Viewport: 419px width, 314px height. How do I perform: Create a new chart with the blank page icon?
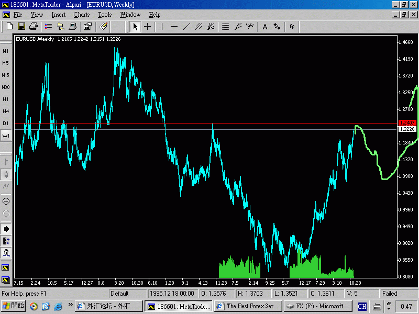9,26
